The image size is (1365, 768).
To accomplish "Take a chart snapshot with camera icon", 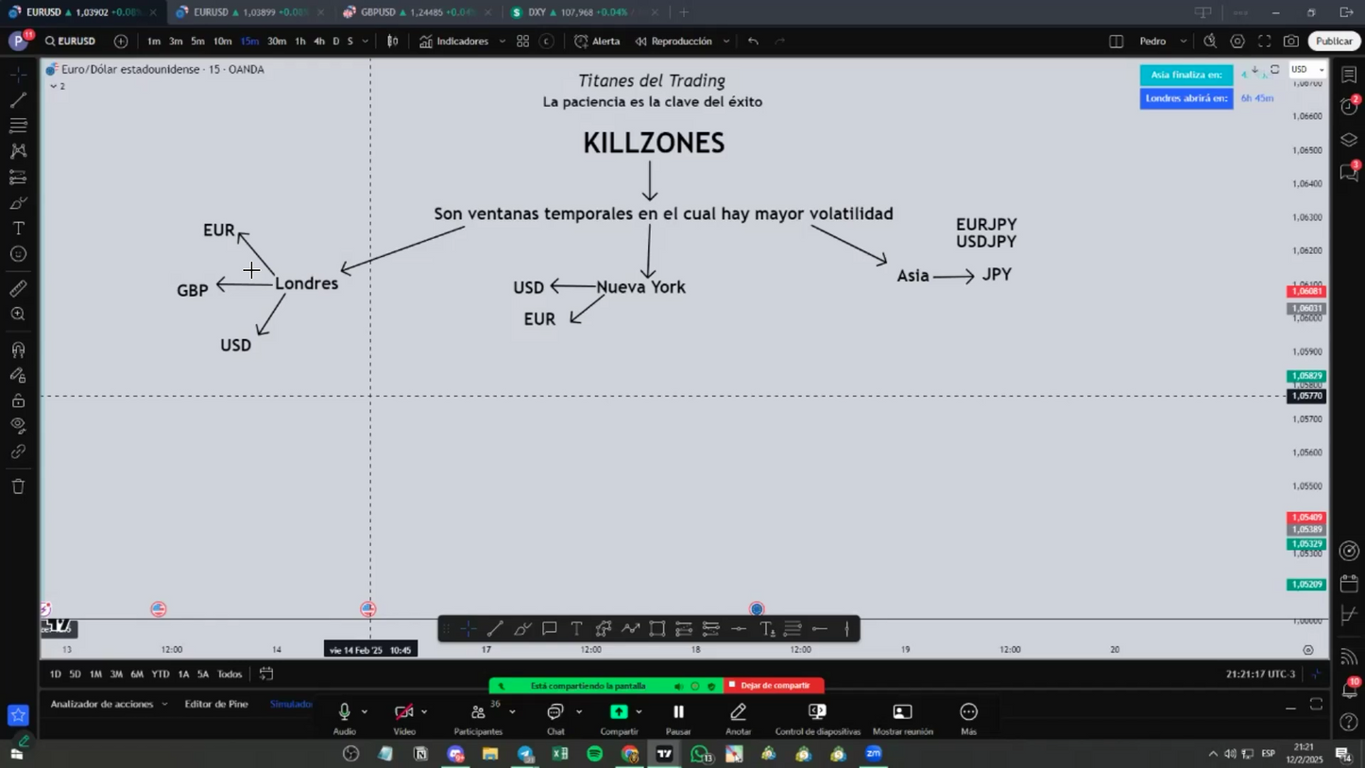I will (x=1290, y=42).
